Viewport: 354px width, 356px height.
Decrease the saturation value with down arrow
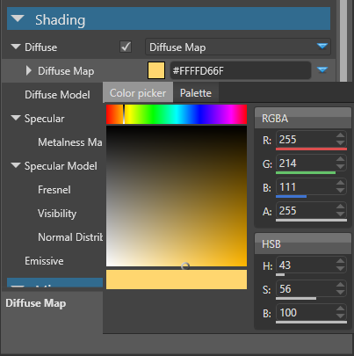(x=340, y=293)
